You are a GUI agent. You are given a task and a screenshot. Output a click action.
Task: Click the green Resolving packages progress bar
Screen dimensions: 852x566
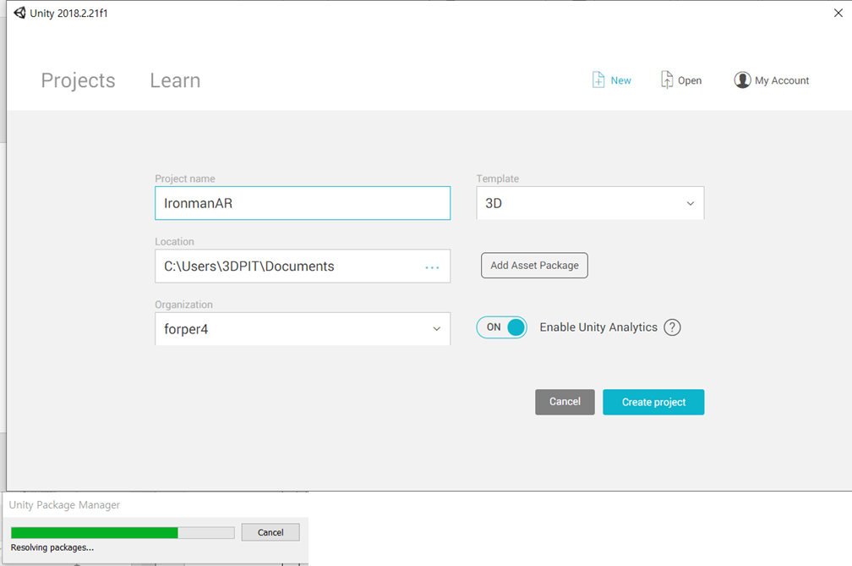pos(123,533)
